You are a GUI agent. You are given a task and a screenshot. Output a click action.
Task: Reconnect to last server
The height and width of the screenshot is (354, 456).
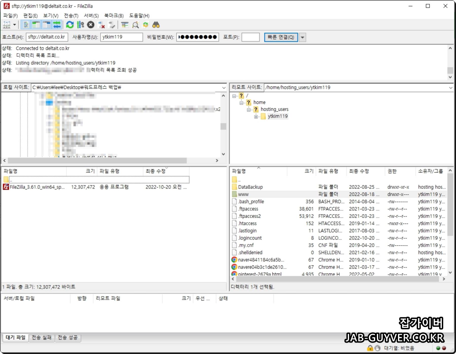112,25
